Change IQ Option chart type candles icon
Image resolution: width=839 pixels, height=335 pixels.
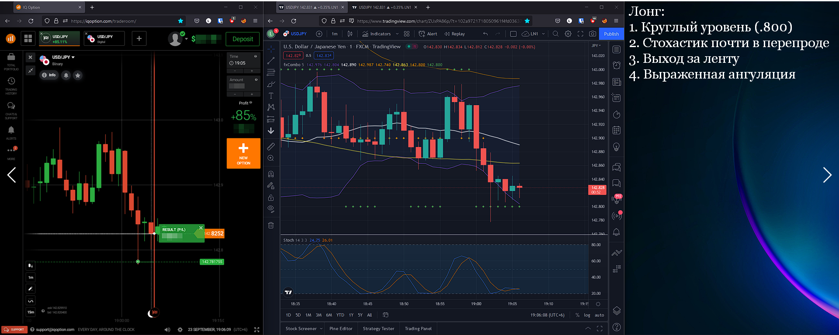coord(31,265)
